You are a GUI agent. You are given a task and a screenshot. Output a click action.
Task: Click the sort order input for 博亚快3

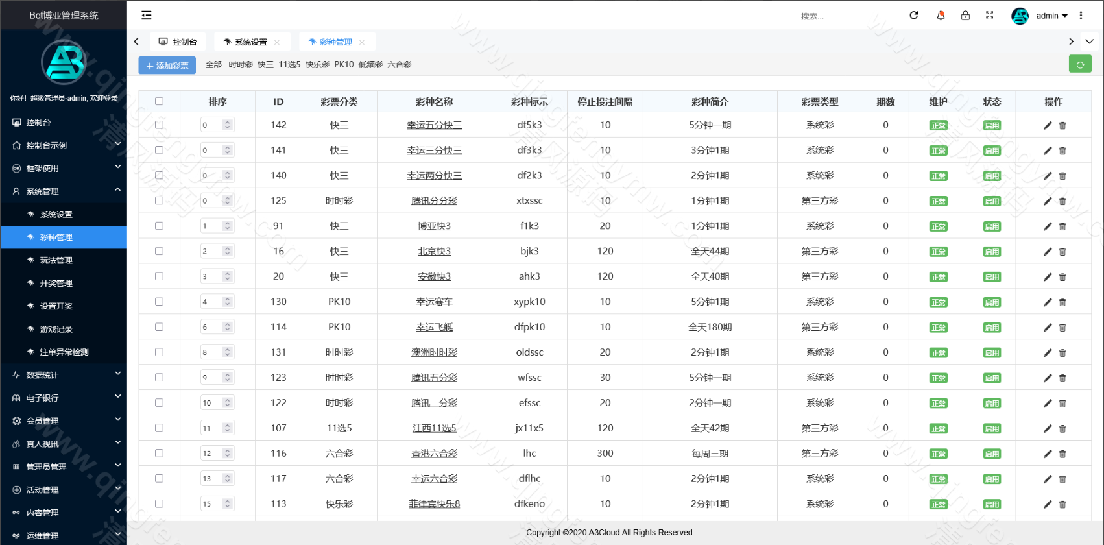coord(211,226)
